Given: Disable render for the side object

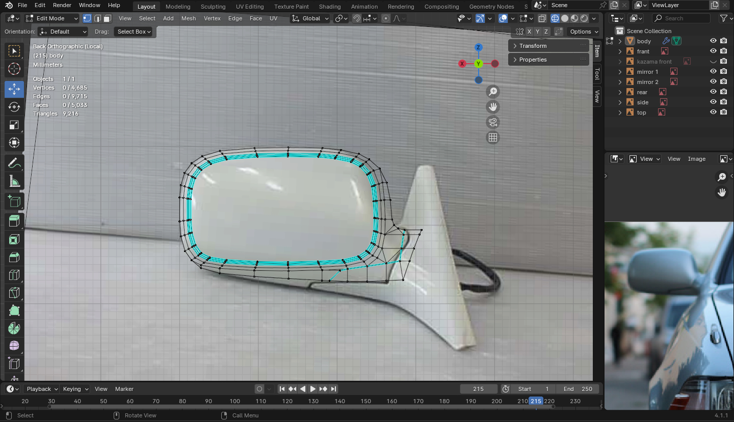Looking at the screenshot, I should coord(723,102).
